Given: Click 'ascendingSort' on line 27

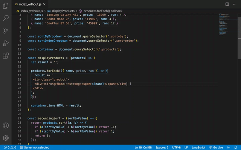Looking at the screenshot, I should click(49, 118).
